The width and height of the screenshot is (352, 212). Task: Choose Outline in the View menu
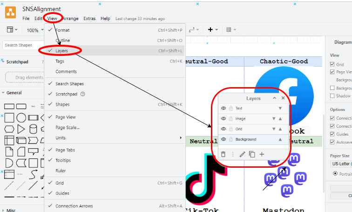pos(115,41)
